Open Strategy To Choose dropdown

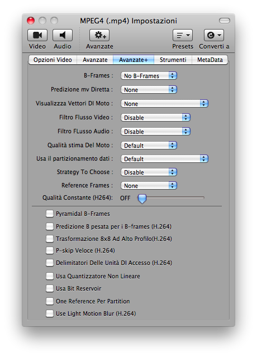[149, 172]
